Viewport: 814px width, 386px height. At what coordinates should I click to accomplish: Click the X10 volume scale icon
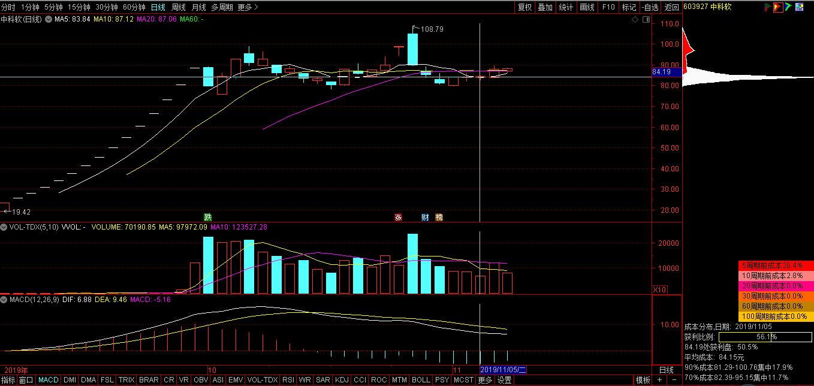coord(659,289)
